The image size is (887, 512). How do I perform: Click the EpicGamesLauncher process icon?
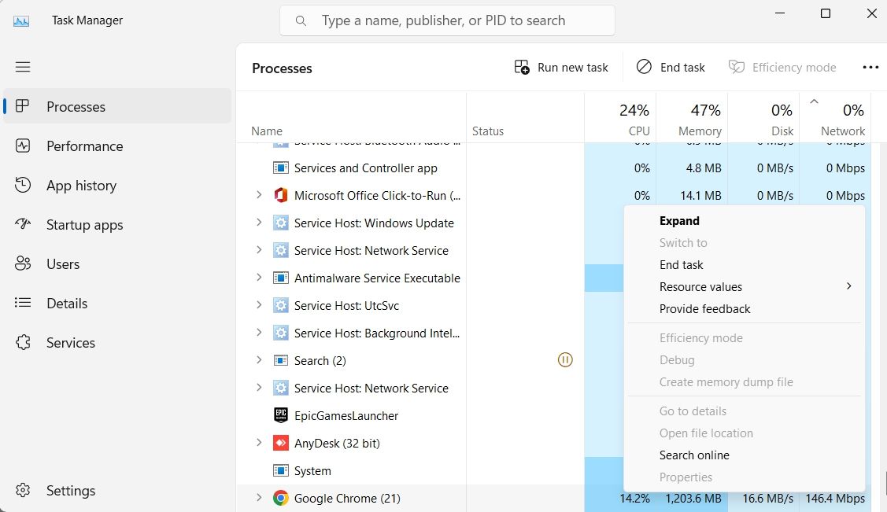(x=280, y=415)
